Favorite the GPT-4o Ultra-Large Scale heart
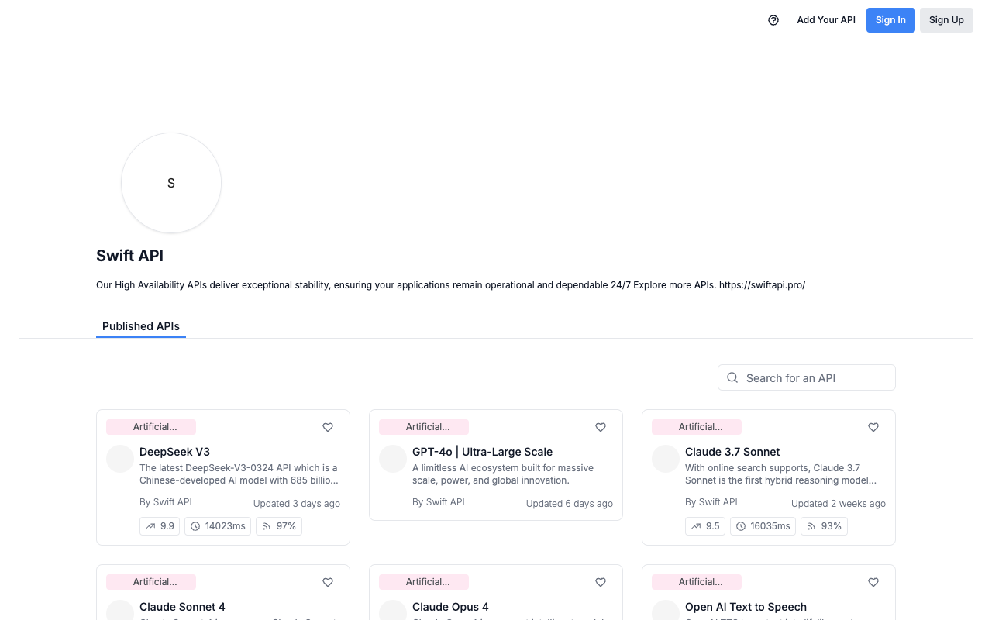 tap(601, 427)
